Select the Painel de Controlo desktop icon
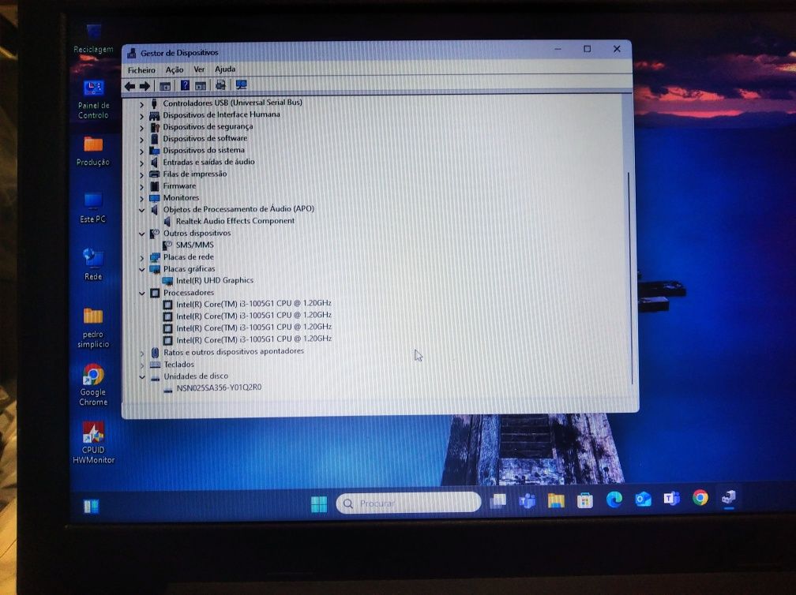796x595 pixels. point(93,99)
